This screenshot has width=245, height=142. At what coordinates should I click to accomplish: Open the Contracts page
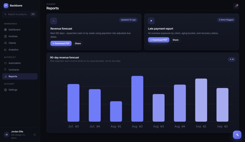(20, 69)
